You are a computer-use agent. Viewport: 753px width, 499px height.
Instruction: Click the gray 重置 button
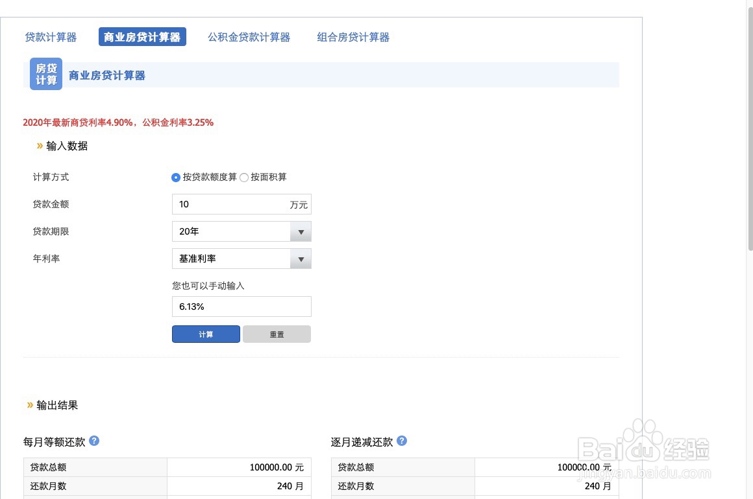point(277,334)
